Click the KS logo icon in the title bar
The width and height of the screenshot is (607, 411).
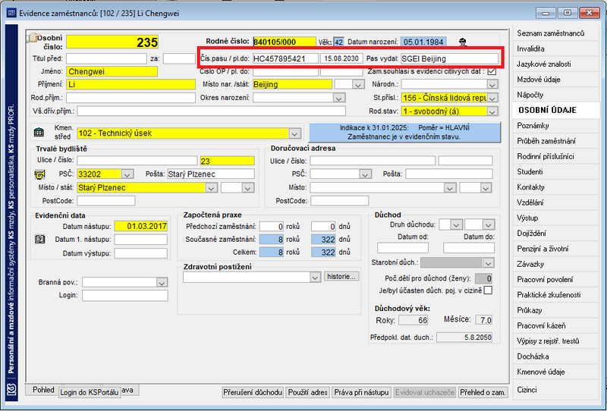(11, 13)
